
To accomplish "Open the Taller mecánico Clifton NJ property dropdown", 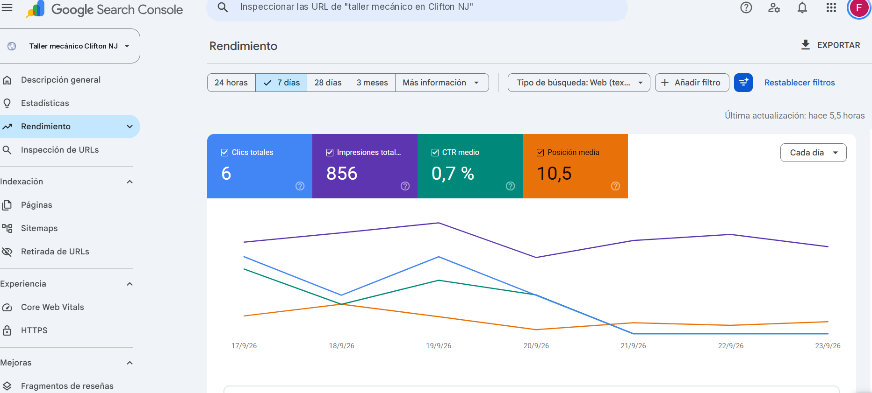I will tap(70, 46).
